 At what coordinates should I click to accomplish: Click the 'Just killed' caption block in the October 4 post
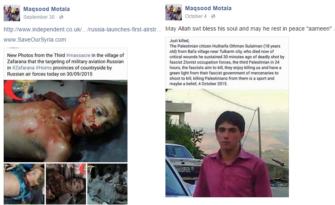click(x=227, y=62)
